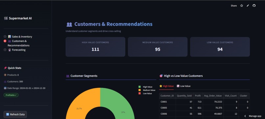Sort by the Customer_ID column header
Screen dimensions: 265x119
(167, 96)
